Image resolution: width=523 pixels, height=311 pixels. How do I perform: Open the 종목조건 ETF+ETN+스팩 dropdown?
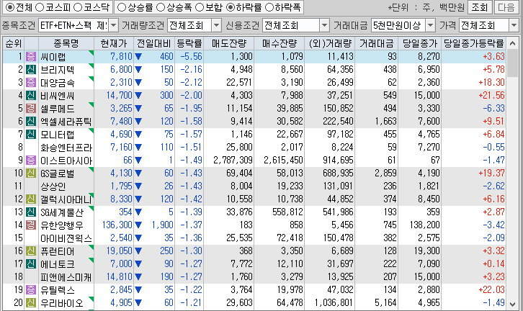coord(113,25)
